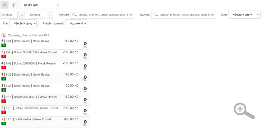Viewport: 264px width, 128px height.
Task: Open the '64 dní zpět' period dropdown
Action: [40, 5]
